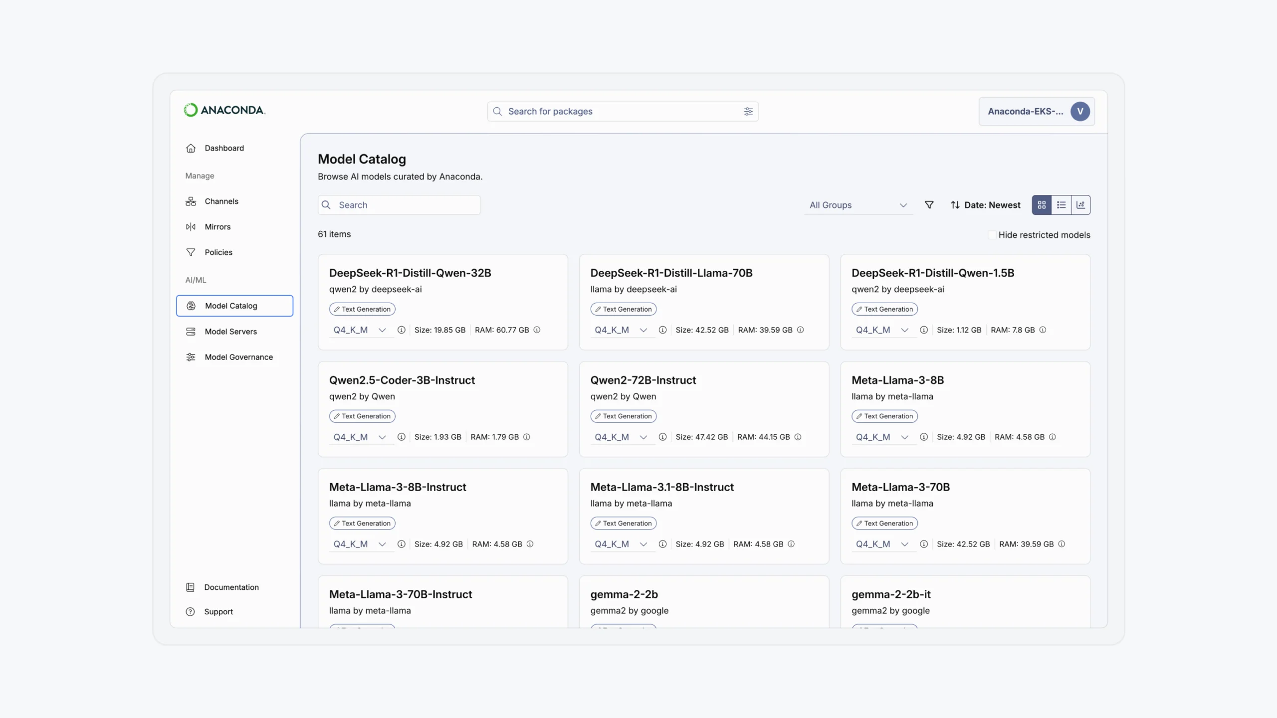
Task: Open the Dashboard menu item
Action: coord(223,148)
